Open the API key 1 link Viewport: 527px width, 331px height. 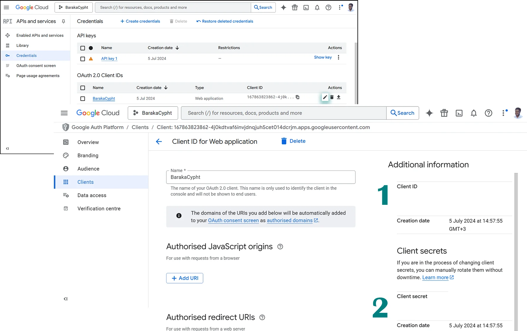[109, 59]
